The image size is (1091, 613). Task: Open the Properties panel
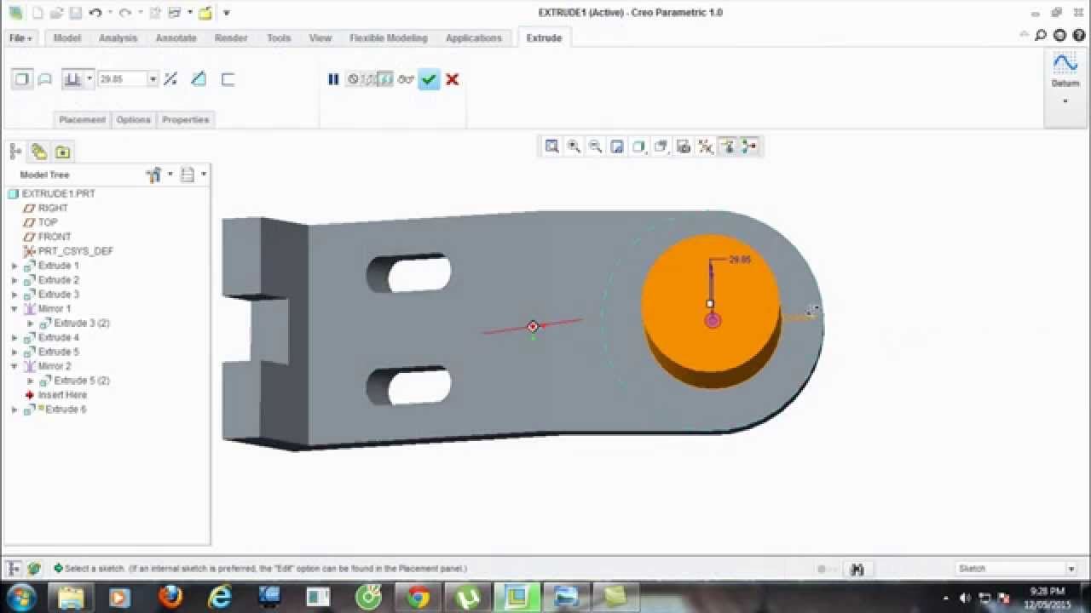[186, 120]
